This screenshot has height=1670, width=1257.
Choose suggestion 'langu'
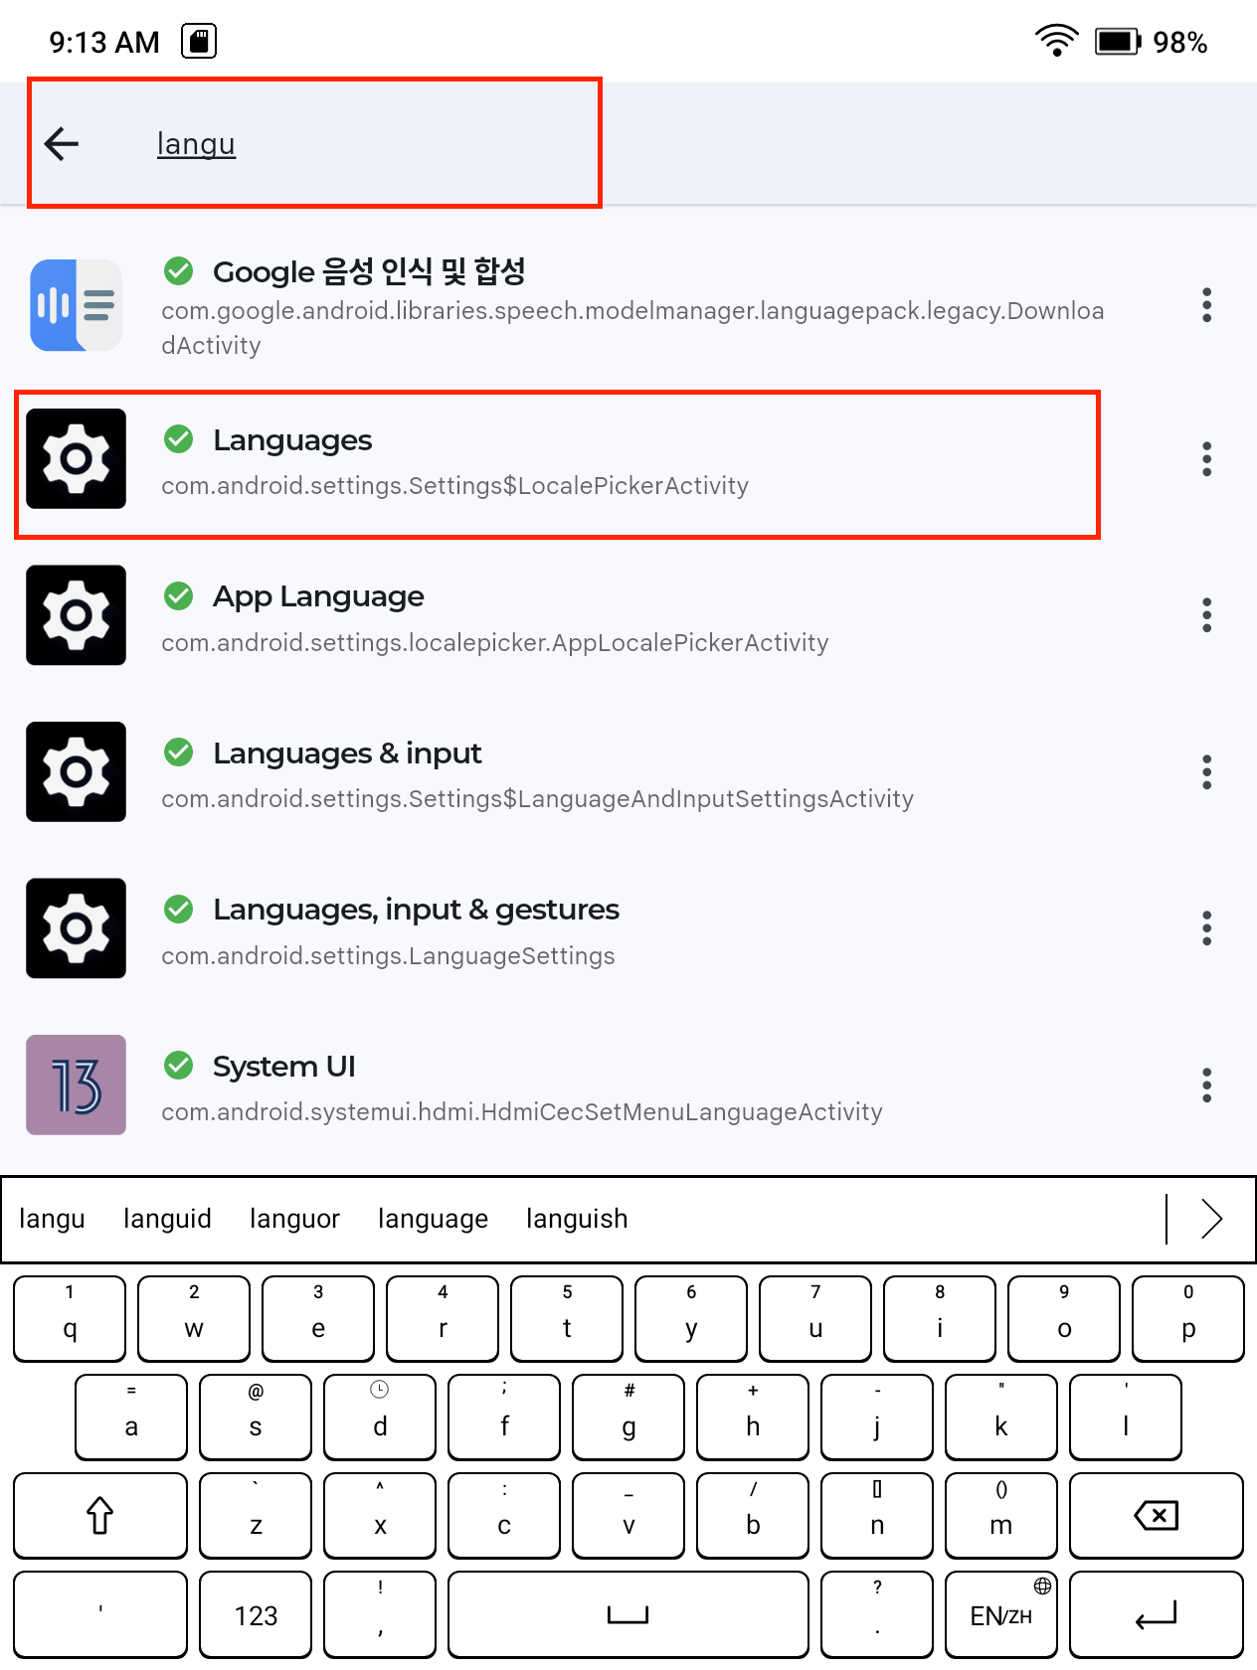pos(52,1219)
